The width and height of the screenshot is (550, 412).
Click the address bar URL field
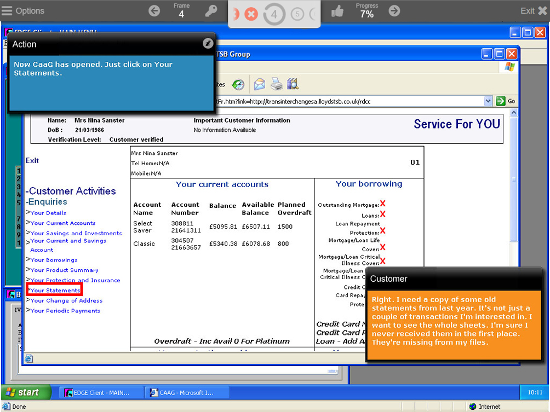click(349, 101)
